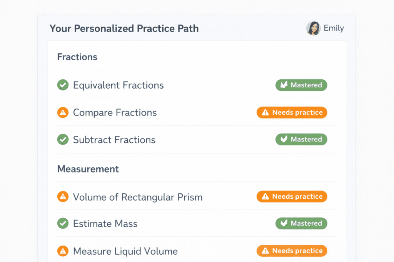Click warning icon beside Measure Liquid Volume
The image size is (394, 262).
pos(63,251)
